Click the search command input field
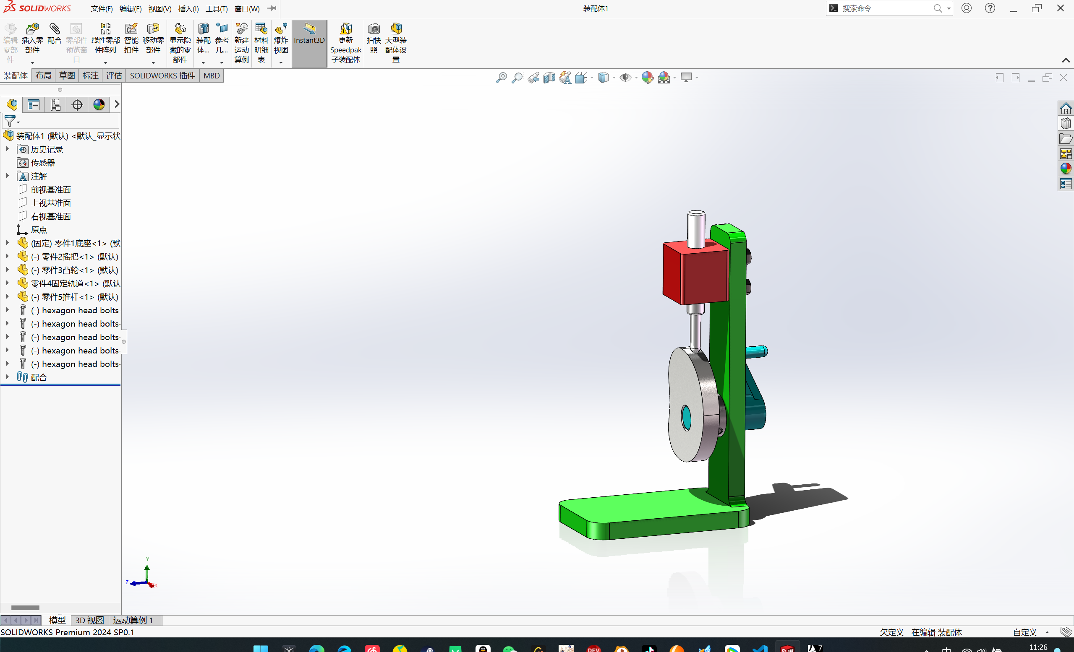1074x652 pixels. (887, 8)
